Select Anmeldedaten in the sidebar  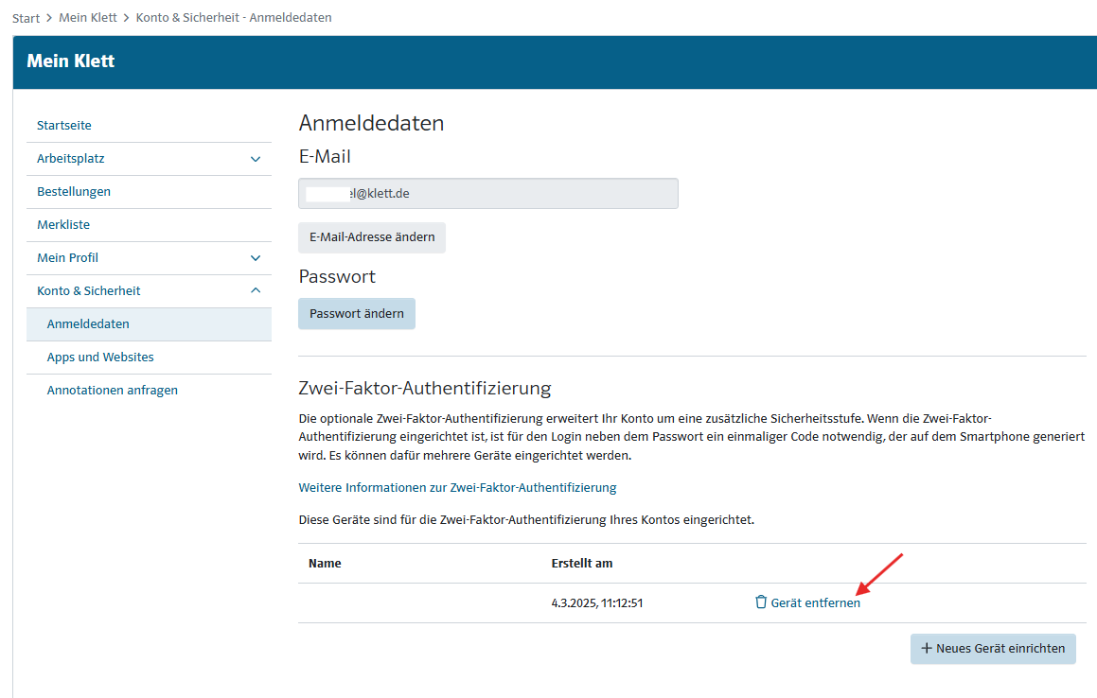(x=149, y=323)
